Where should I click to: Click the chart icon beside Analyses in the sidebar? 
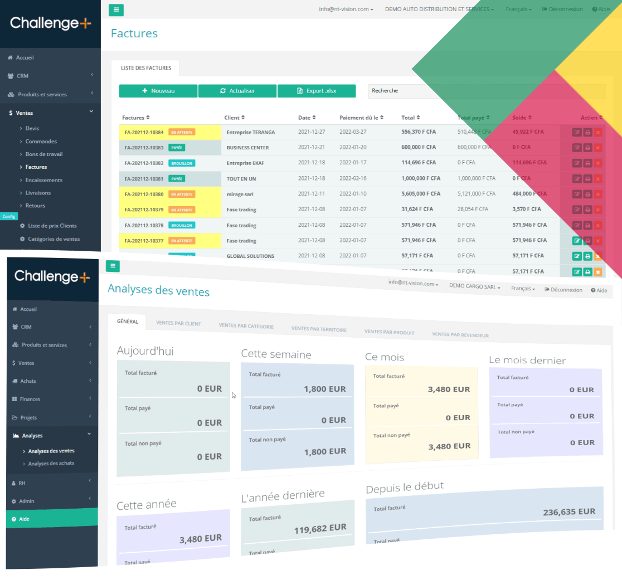click(x=16, y=436)
